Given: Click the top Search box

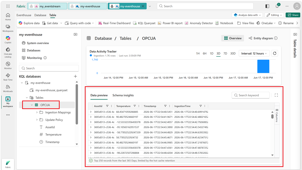Looking at the screenshot, I should (205, 6).
